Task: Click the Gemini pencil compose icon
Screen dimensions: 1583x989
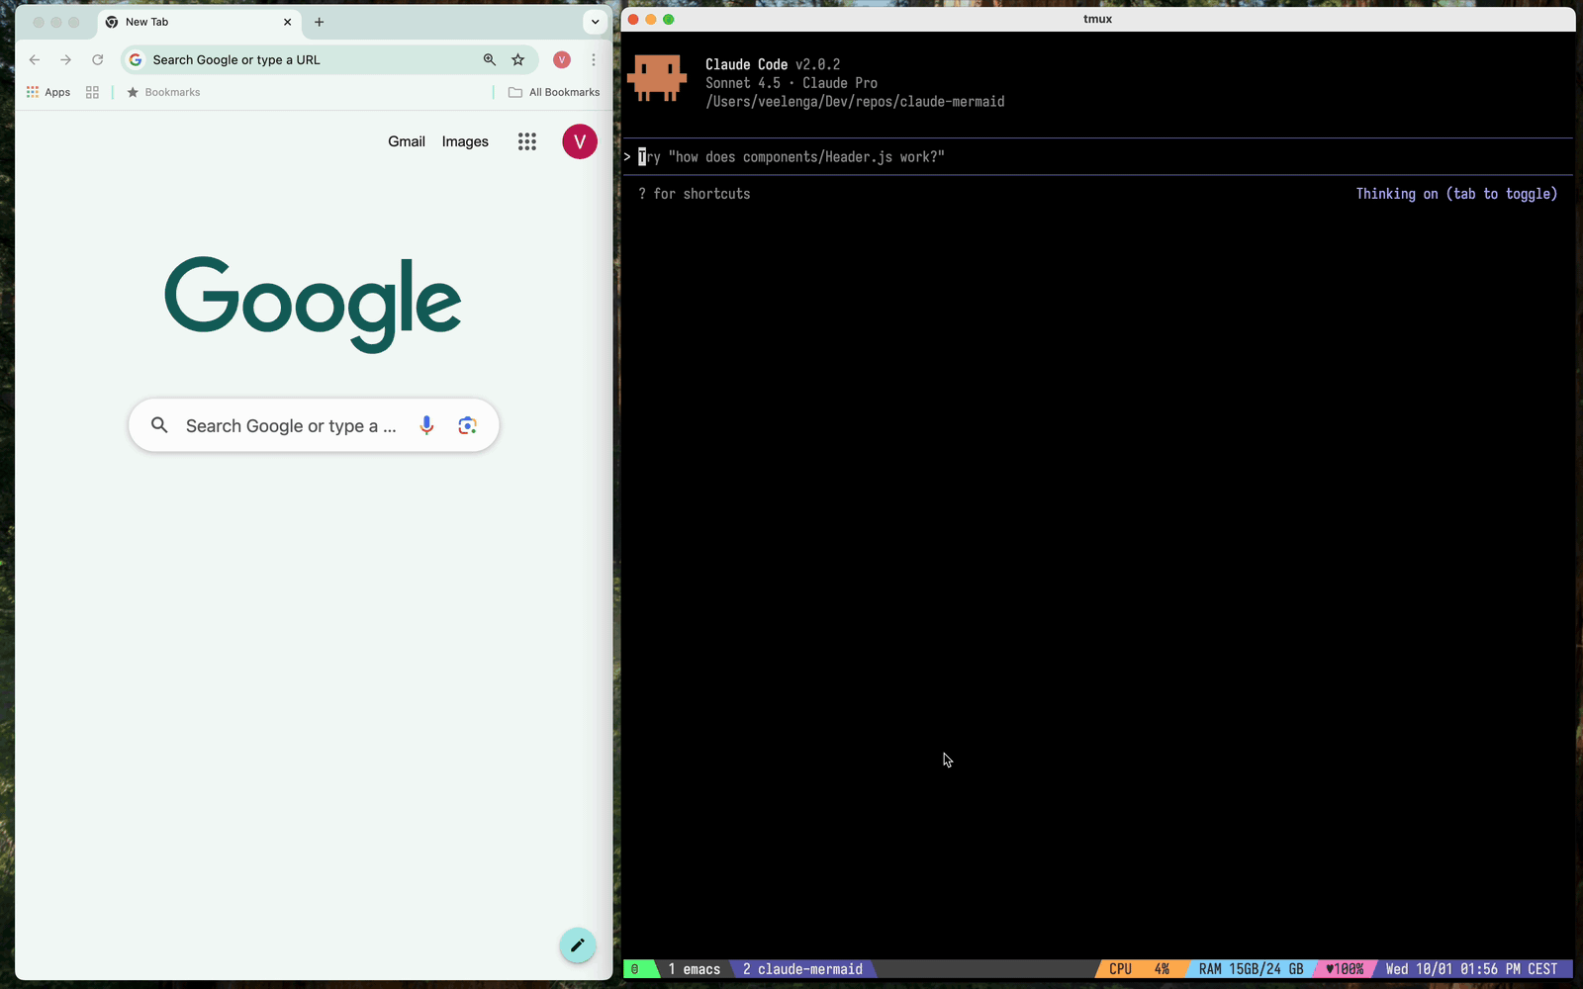Action: [578, 945]
